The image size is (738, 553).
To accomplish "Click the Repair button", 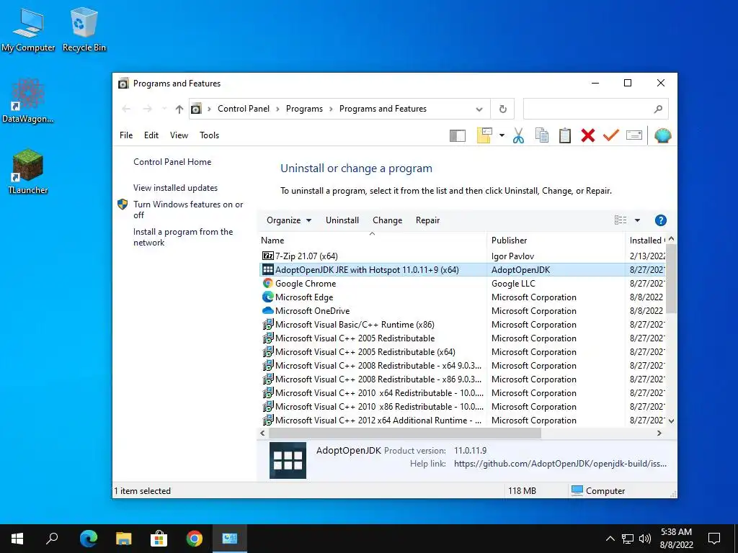I will point(427,220).
